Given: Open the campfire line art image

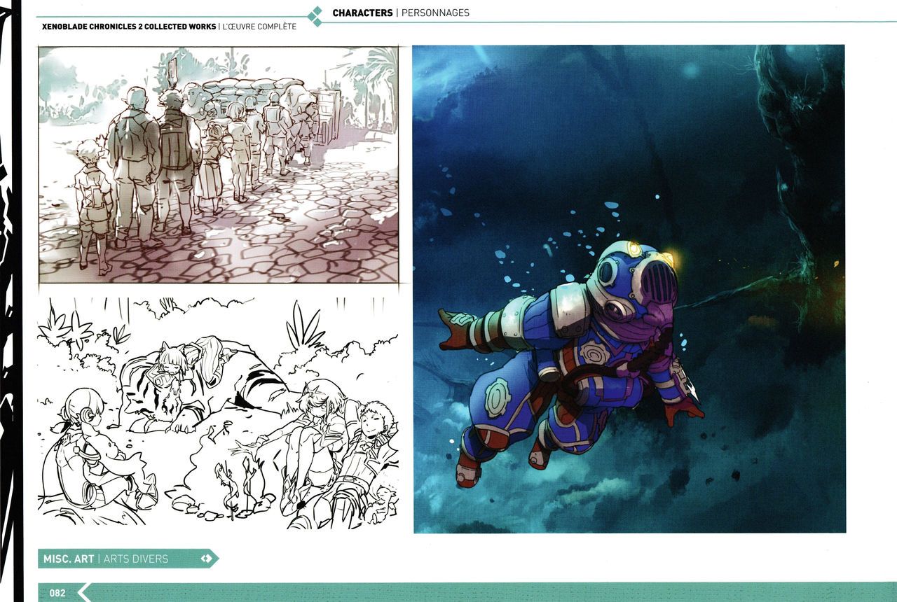Looking at the screenshot, I should 218,413.
